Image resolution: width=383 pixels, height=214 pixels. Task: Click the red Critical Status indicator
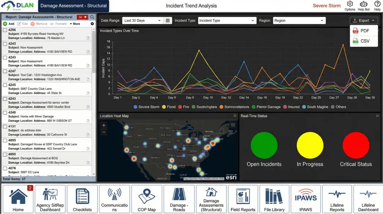pos(356,145)
